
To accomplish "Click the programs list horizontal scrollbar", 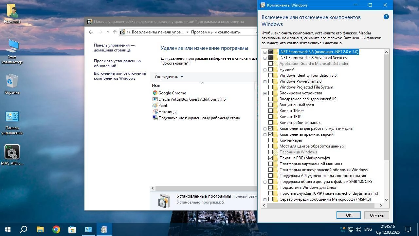I will coord(206,188).
